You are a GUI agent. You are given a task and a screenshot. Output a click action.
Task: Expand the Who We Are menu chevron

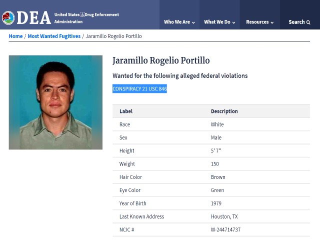[x=193, y=22]
